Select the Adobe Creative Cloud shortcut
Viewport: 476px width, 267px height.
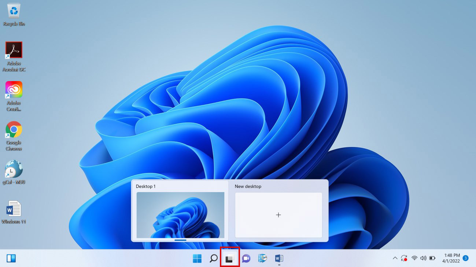point(14,90)
